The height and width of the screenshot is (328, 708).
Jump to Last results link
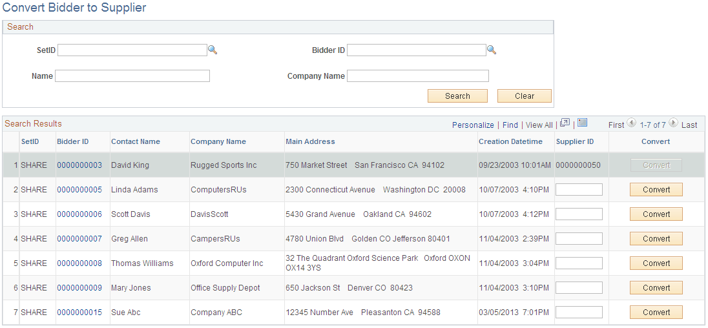pos(689,125)
